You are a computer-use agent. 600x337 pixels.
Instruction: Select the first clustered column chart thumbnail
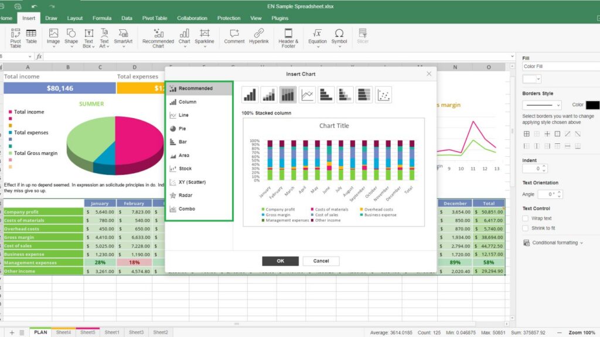[250, 95]
